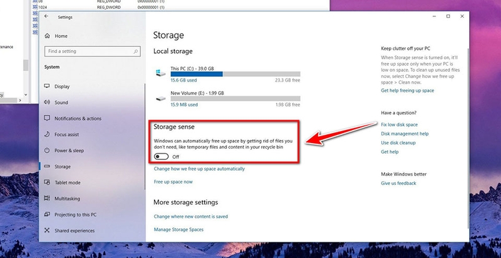Image resolution: width=501 pixels, height=258 pixels.
Task: Go to Notifications & actions
Action: pos(78,118)
